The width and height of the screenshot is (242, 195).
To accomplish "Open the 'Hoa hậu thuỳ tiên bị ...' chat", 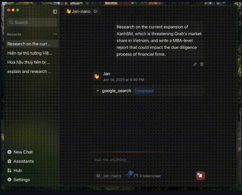I will click(x=29, y=62).
